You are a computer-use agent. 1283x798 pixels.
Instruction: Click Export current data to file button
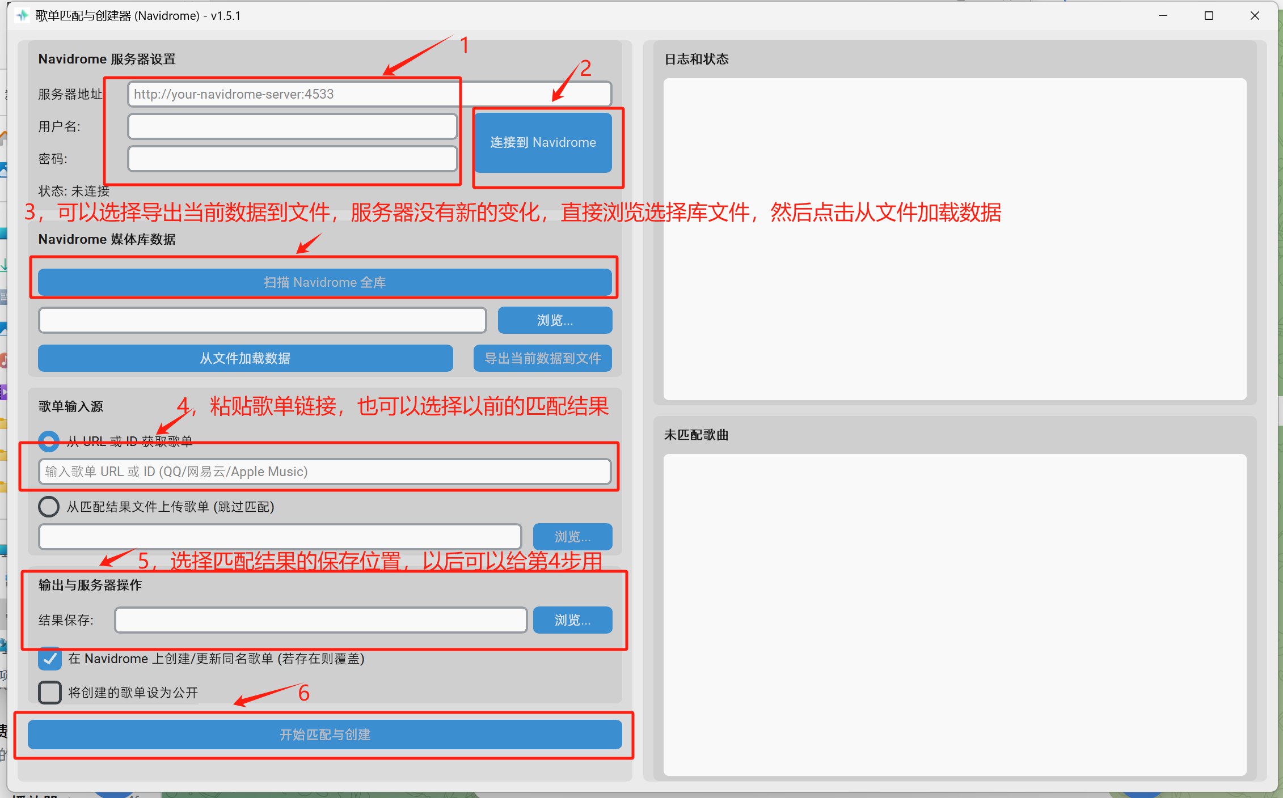coord(542,358)
